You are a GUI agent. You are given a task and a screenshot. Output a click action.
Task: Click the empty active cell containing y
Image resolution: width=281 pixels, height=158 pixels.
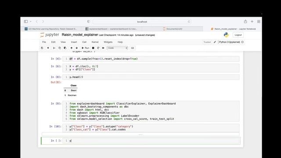151,141
